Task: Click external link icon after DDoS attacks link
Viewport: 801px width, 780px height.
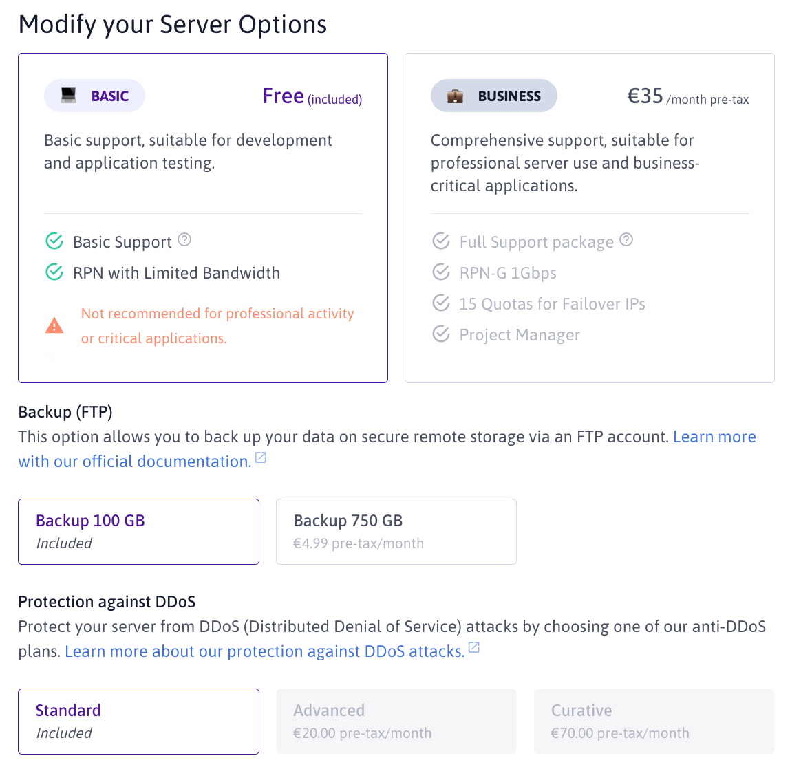Action: [474, 648]
